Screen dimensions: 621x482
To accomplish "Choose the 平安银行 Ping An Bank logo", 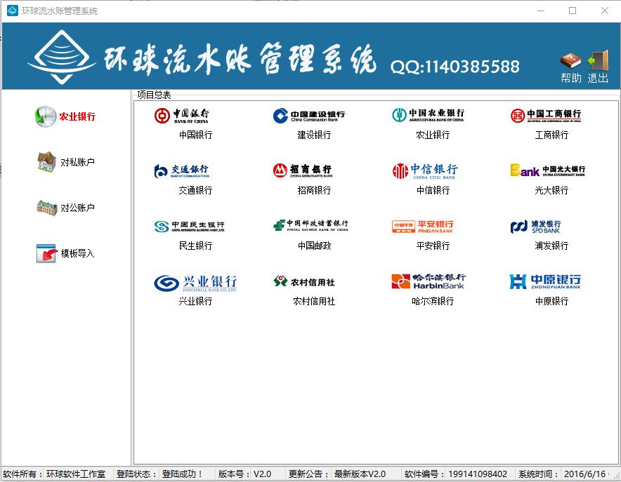I will [423, 226].
